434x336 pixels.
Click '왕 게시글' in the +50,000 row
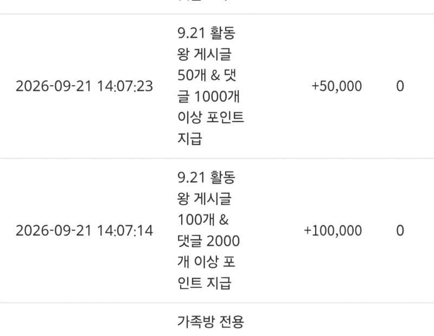click(x=205, y=54)
